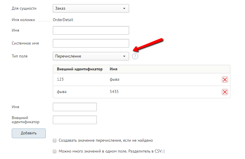Viewport: 245px width, 159px height.
Task: Select the cell containing 5435
Action: pyautogui.click(x=114, y=92)
